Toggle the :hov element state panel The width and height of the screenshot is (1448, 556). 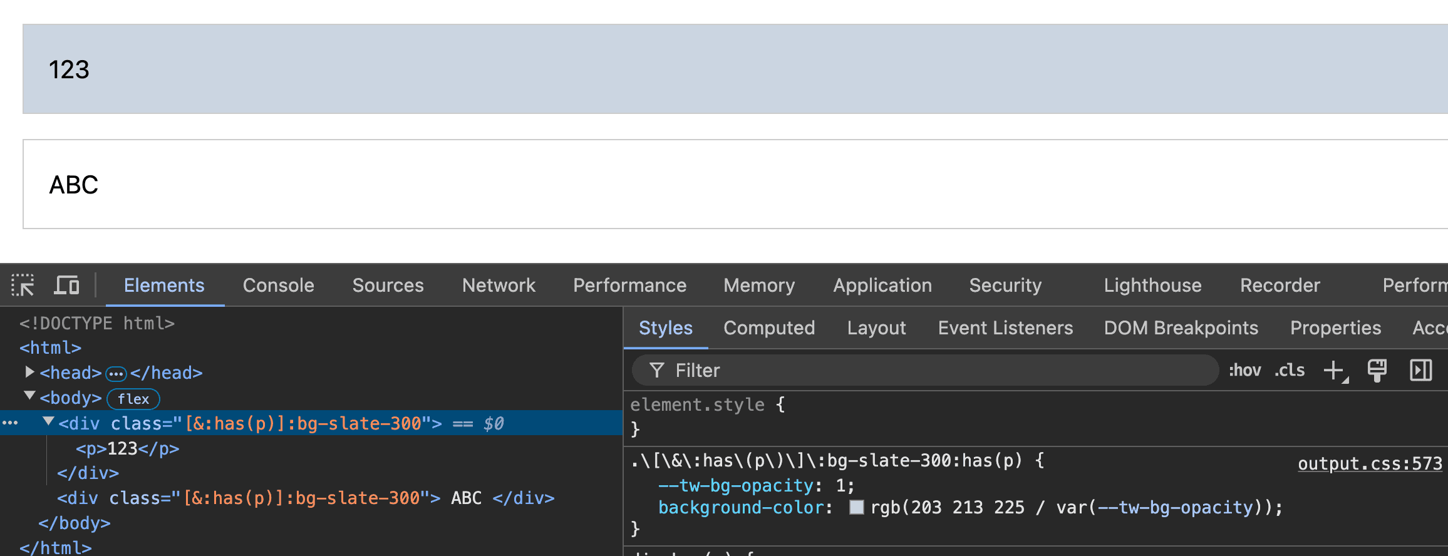coord(1244,371)
